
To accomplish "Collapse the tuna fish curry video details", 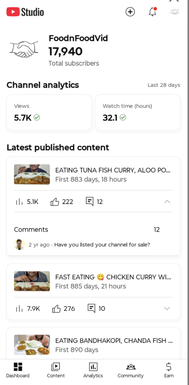I will [167, 202].
